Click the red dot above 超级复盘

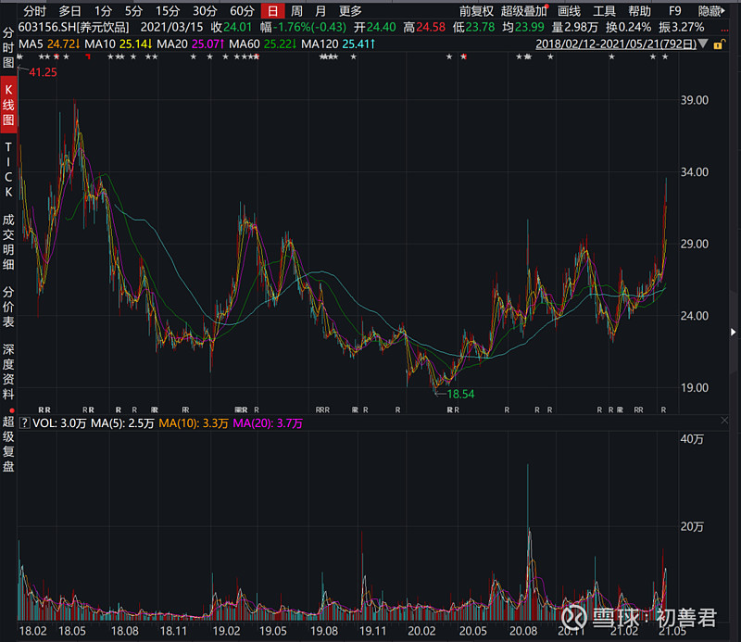point(12,410)
